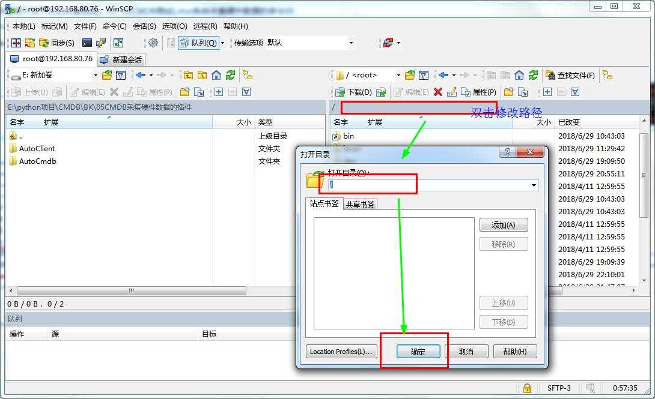Click Find Files (查找文件) button

click(570, 75)
